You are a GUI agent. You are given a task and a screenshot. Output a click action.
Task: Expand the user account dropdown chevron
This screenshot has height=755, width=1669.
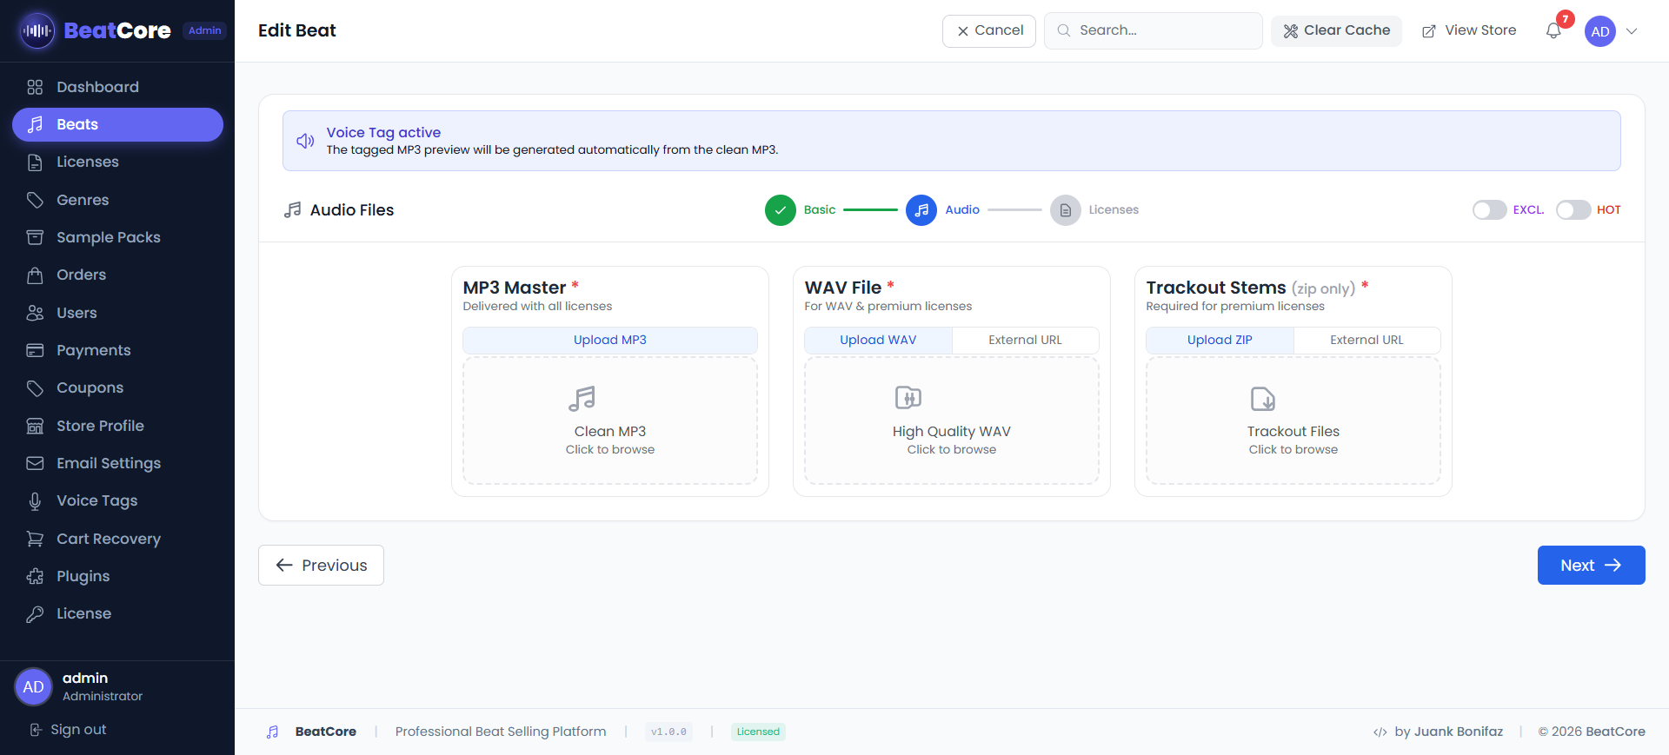1632,31
